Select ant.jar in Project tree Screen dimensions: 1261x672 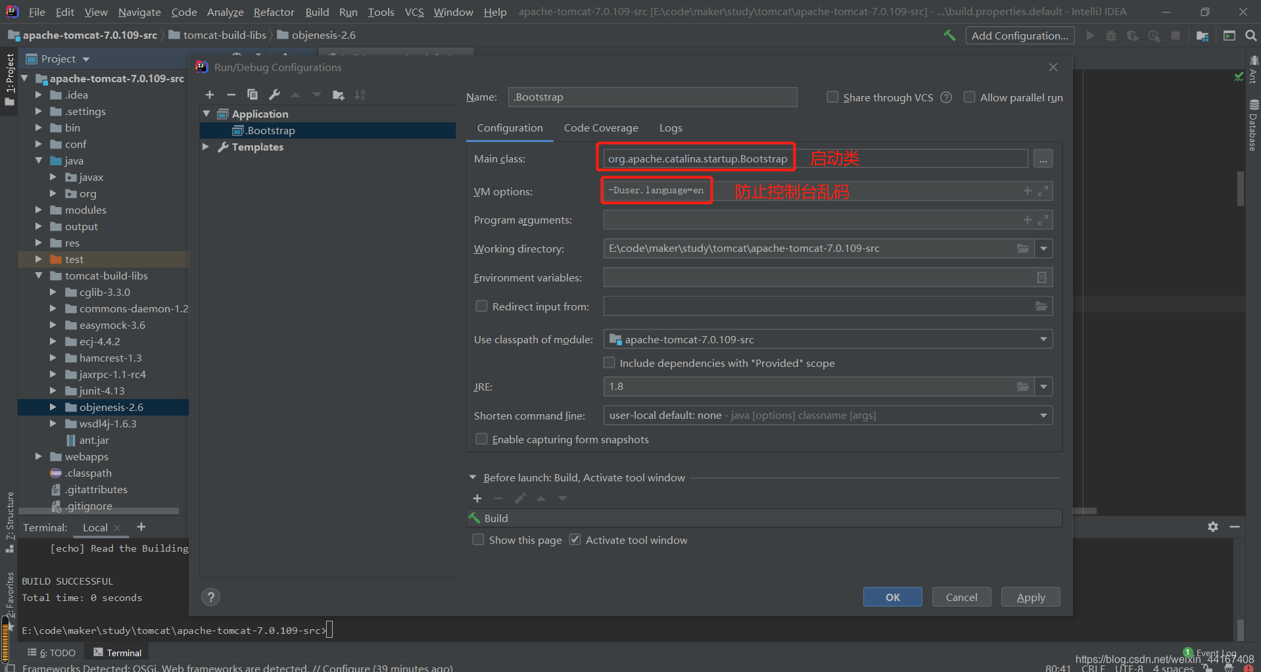coord(94,440)
